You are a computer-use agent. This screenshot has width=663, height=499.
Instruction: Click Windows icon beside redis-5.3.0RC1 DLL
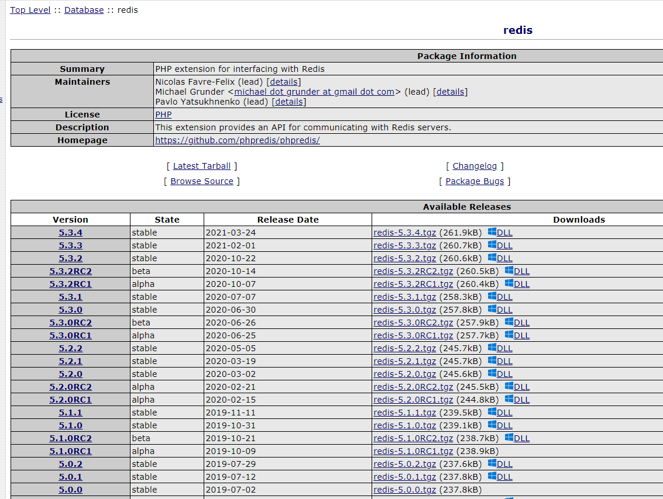(509, 335)
